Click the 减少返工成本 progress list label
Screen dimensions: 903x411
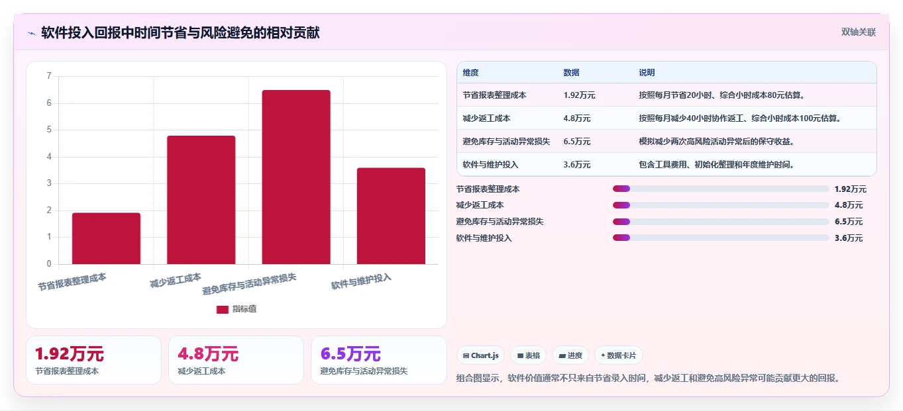pos(480,205)
